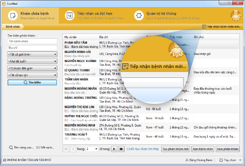Open the Quản trị hệ thống gear icon

pos(139,15)
